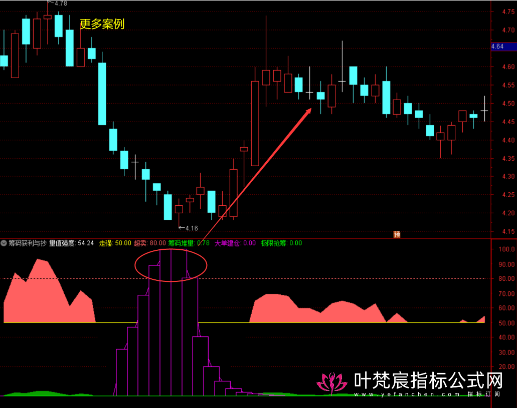
Task: Click the 50.00 indicator axis label
Action: pos(506,323)
